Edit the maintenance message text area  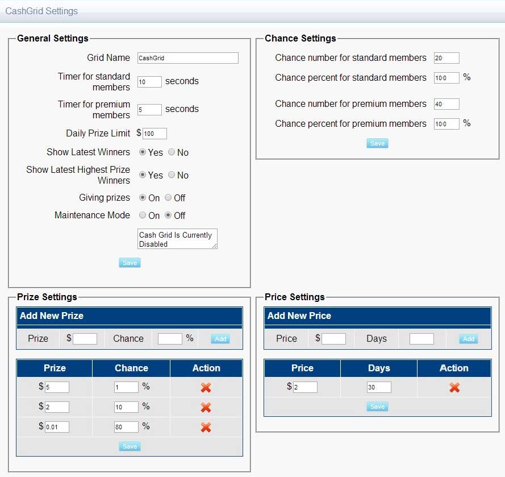click(177, 239)
